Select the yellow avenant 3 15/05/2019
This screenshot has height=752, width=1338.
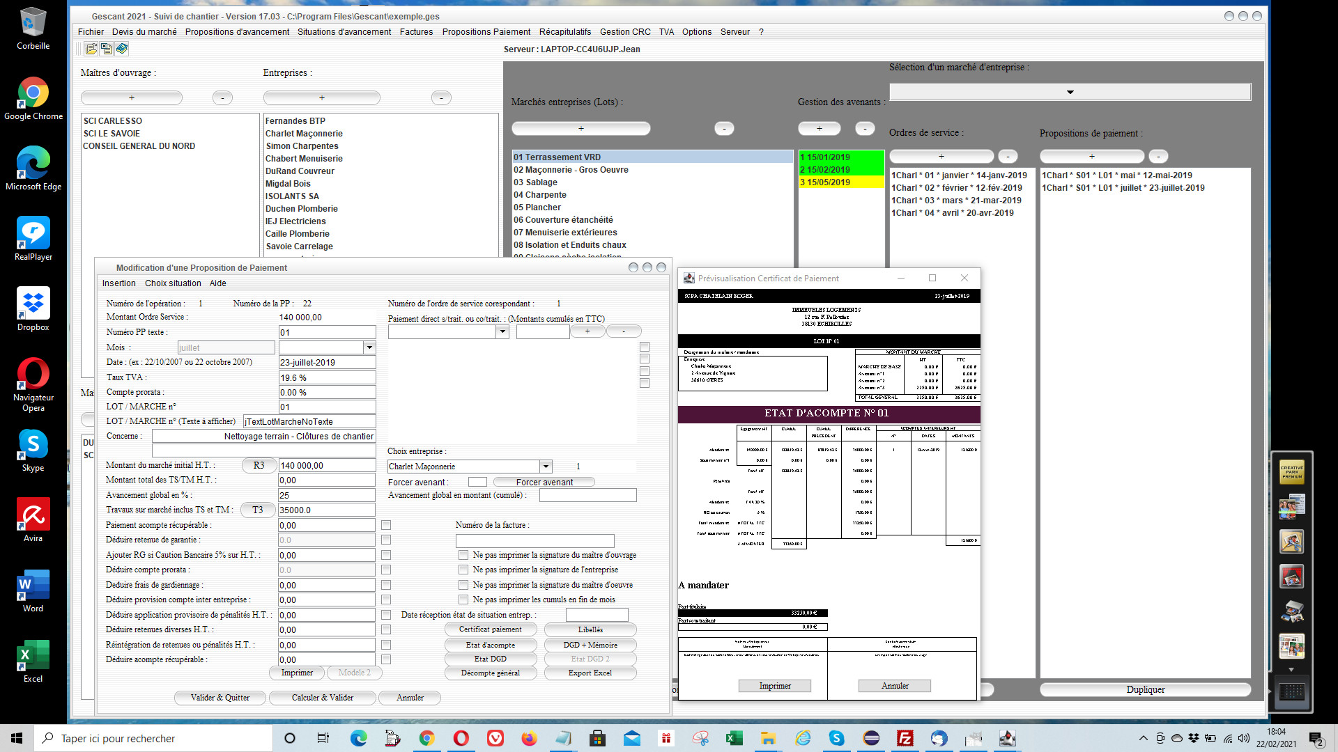[x=841, y=182]
